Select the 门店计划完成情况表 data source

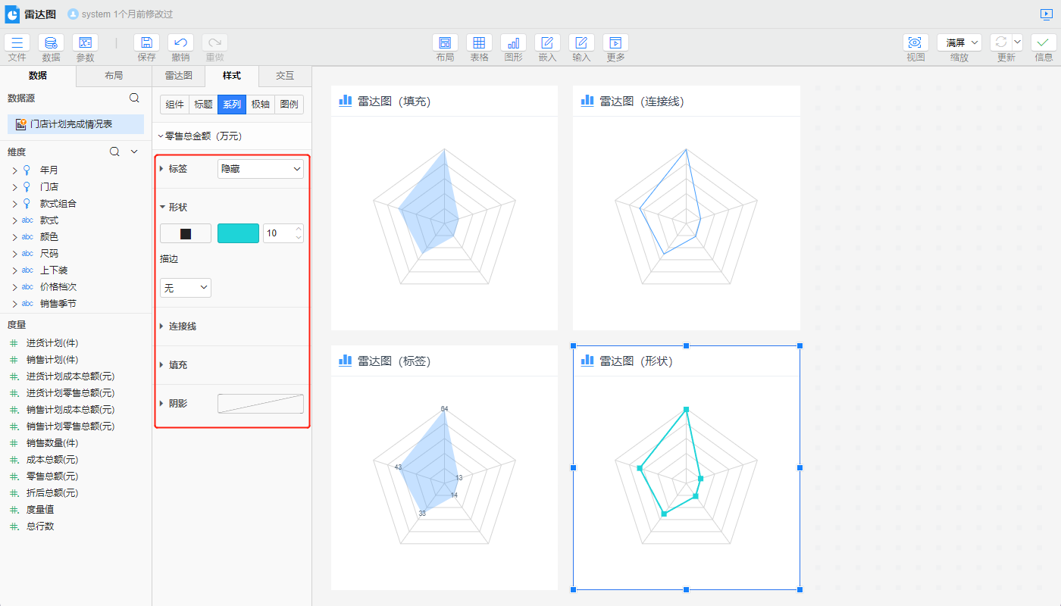pos(71,124)
